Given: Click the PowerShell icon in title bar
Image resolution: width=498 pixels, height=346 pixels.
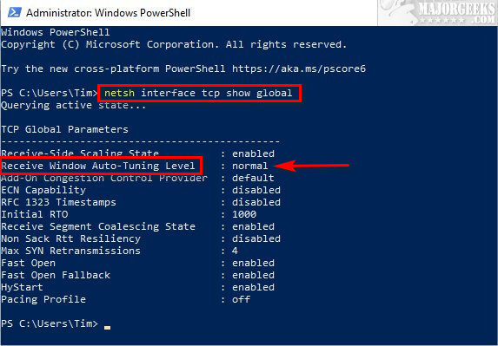Looking at the screenshot, I should tap(14, 13).
